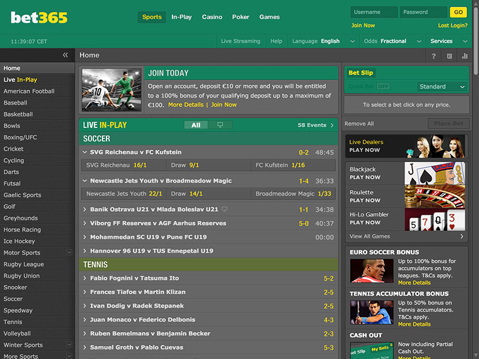Screen dimensions: 479x359
Task: Click More Details in Join Today banner
Action: (186, 105)
